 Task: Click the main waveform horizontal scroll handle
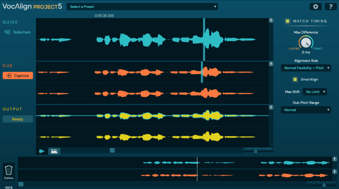pos(112,150)
